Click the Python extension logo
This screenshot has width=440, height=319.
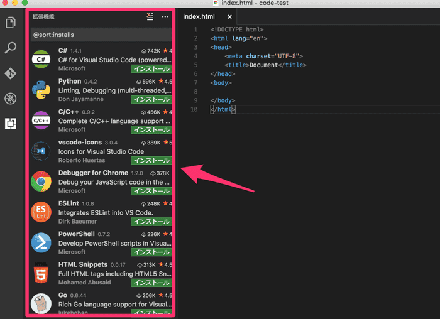(41, 90)
